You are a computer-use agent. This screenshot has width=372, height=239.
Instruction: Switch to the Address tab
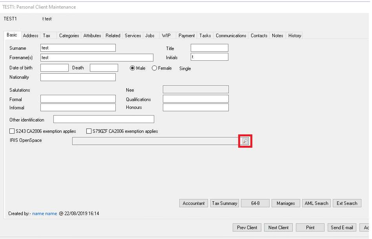click(x=30, y=35)
